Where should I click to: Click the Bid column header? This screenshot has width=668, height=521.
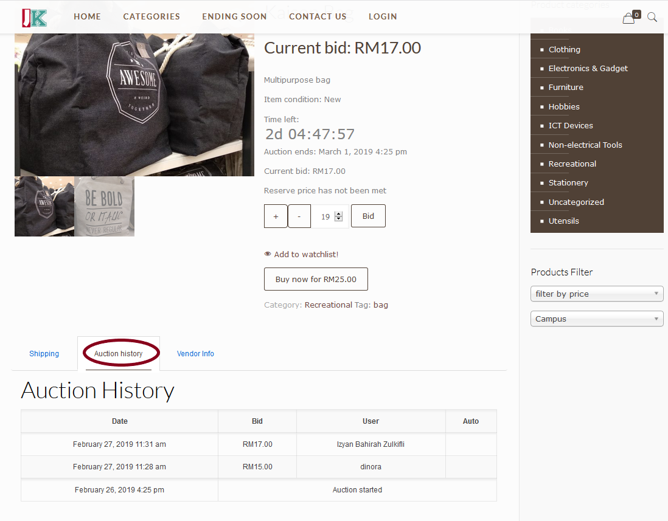pos(257,421)
